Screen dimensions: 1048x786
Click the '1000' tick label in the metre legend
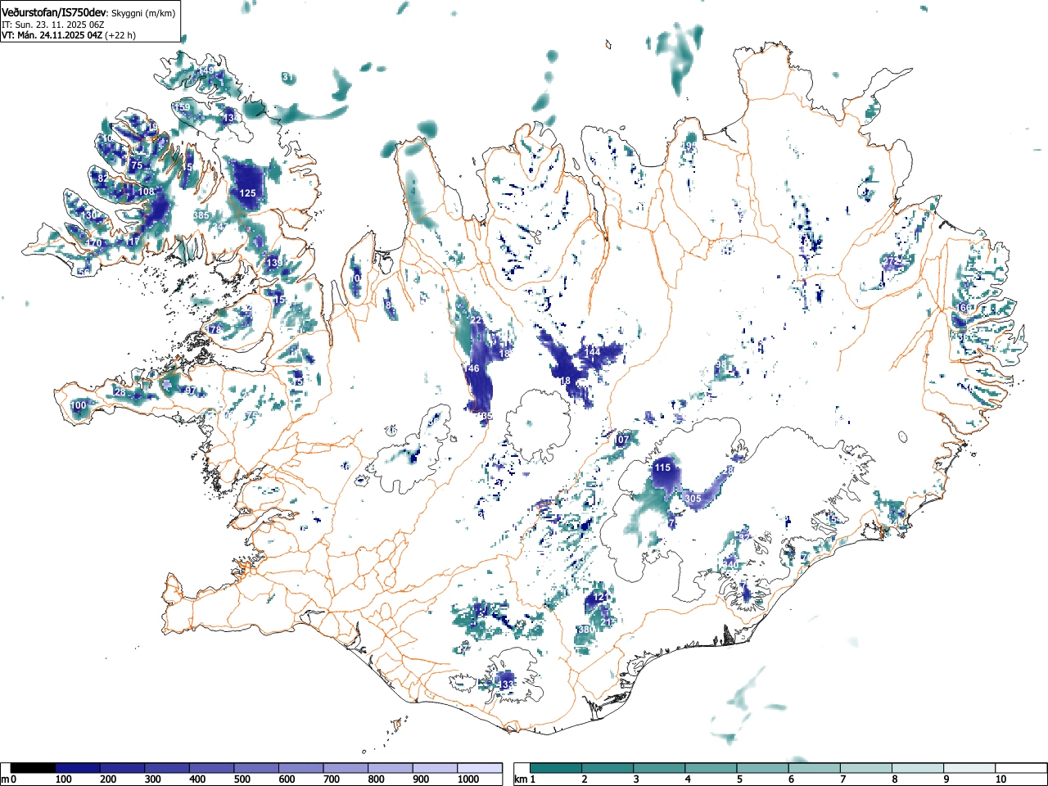pos(468,779)
